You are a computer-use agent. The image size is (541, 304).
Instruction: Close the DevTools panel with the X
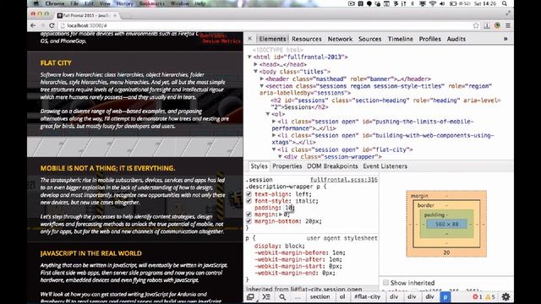pyautogui.click(x=250, y=39)
